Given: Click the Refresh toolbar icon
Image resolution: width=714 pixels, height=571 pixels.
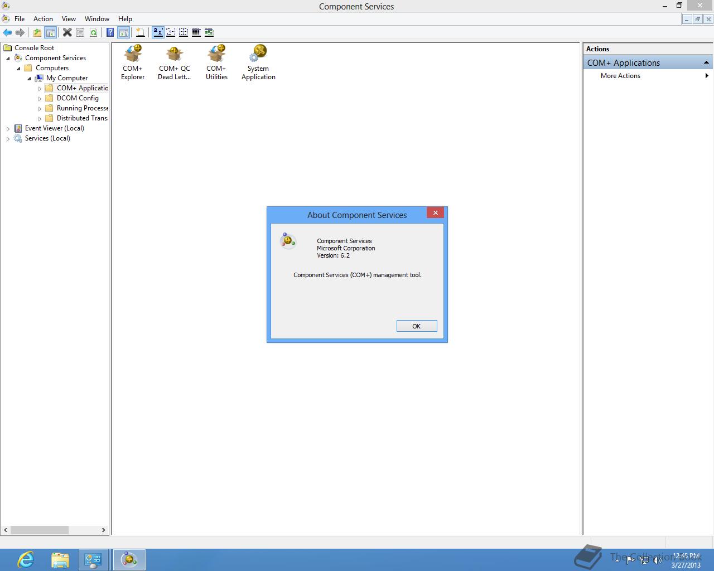Looking at the screenshot, I should point(93,32).
